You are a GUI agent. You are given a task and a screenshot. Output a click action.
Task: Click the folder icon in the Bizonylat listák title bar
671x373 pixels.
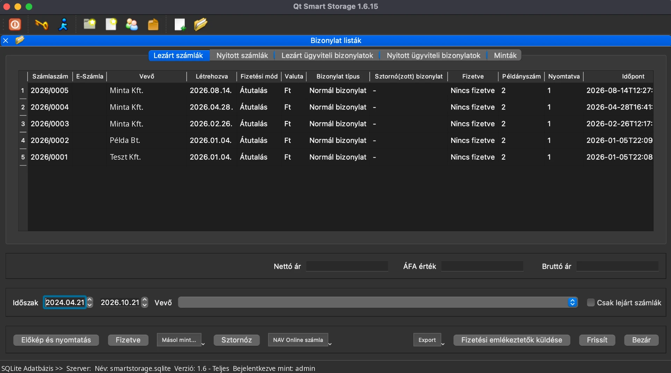tap(20, 40)
